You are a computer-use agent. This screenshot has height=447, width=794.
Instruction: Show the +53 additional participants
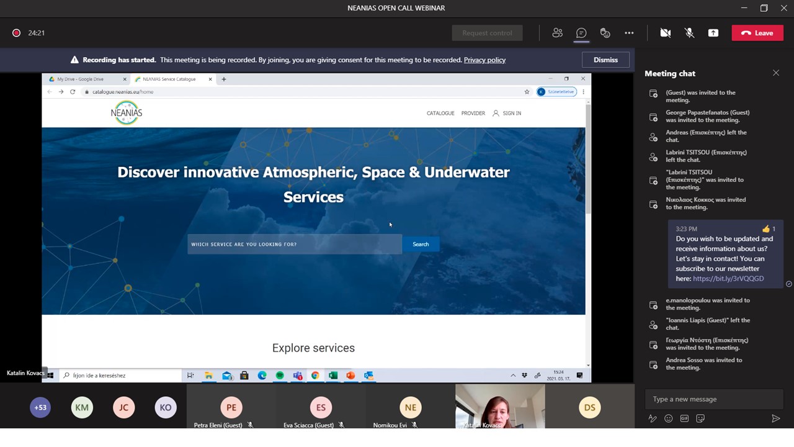40,407
